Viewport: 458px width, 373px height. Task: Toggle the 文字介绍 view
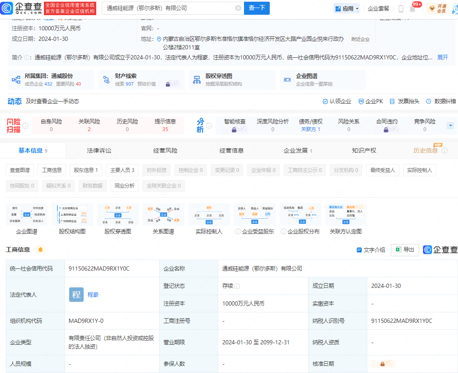pyautogui.click(x=371, y=250)
